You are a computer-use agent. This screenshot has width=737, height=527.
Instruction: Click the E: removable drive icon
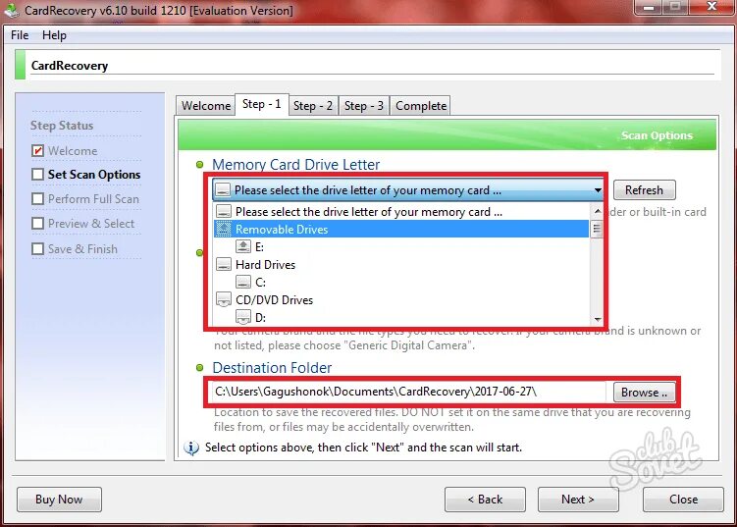243,246
